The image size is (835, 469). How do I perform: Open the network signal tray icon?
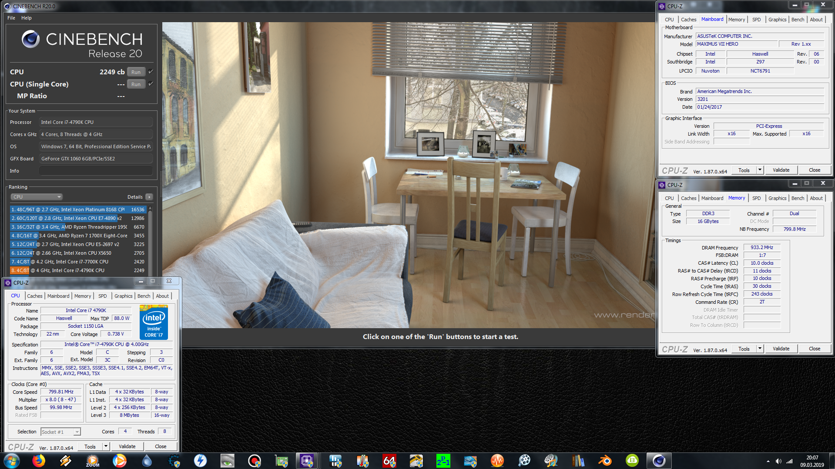[789, 461]
